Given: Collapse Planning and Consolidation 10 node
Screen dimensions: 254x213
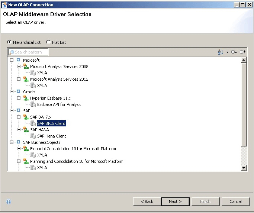Looking at the screenshot, I should 19,161.
